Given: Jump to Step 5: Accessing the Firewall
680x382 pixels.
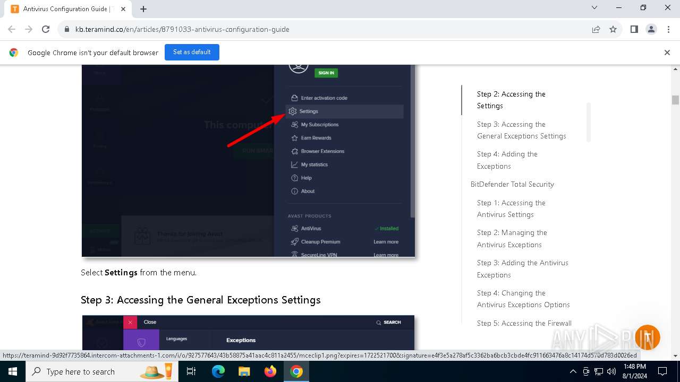Looking at the screenshot, I should click(524, 323).
